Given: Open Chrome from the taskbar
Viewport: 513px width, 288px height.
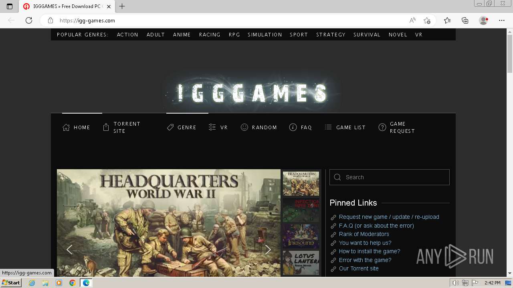Looking at the screenshot, I should point(73,283).
